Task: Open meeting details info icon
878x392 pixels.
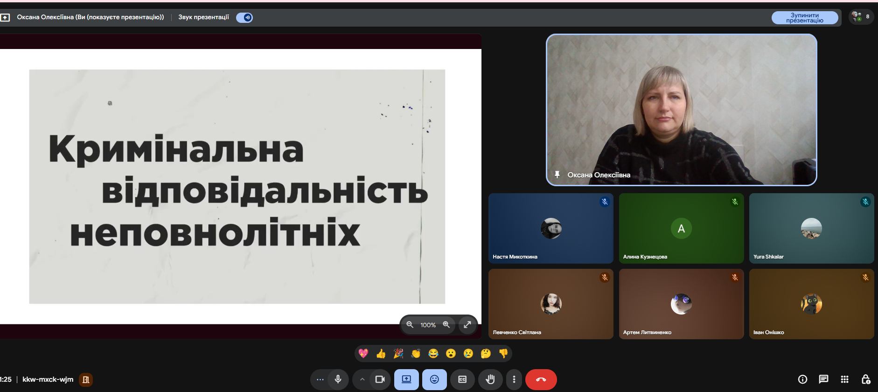Action: [802, 379]
